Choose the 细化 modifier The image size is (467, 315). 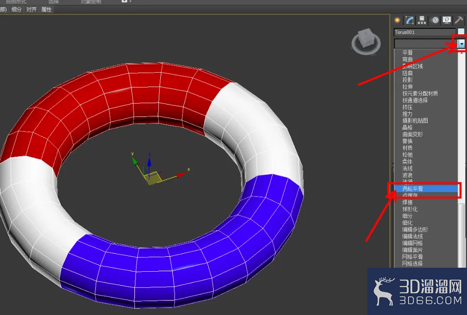point(407,223)
